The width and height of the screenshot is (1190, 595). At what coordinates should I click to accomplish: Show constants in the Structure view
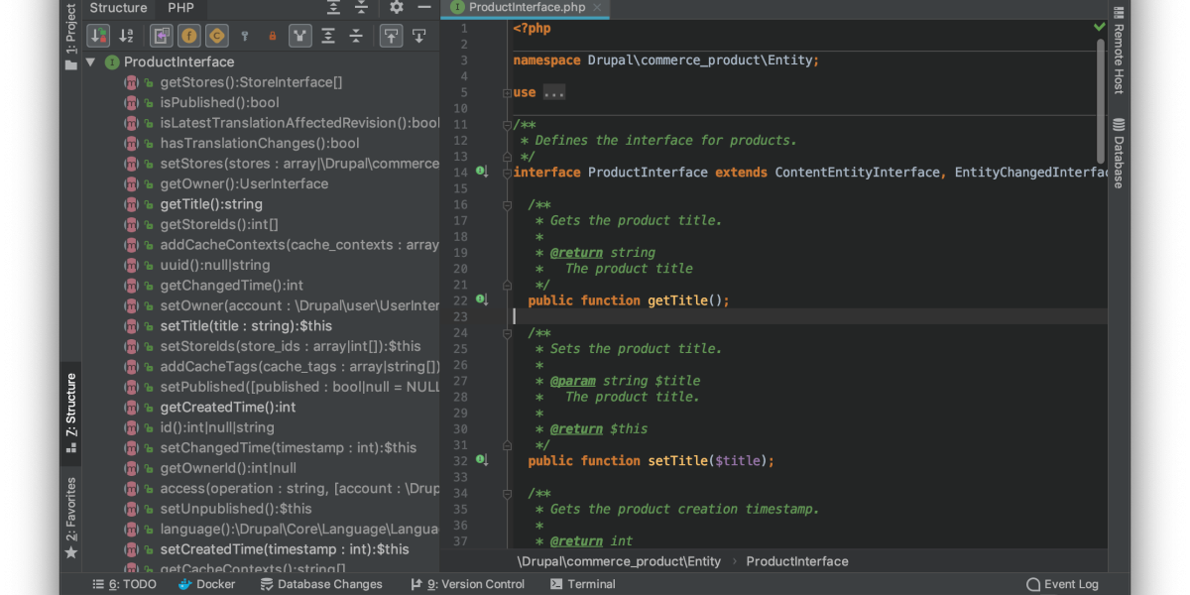(218, 35)
